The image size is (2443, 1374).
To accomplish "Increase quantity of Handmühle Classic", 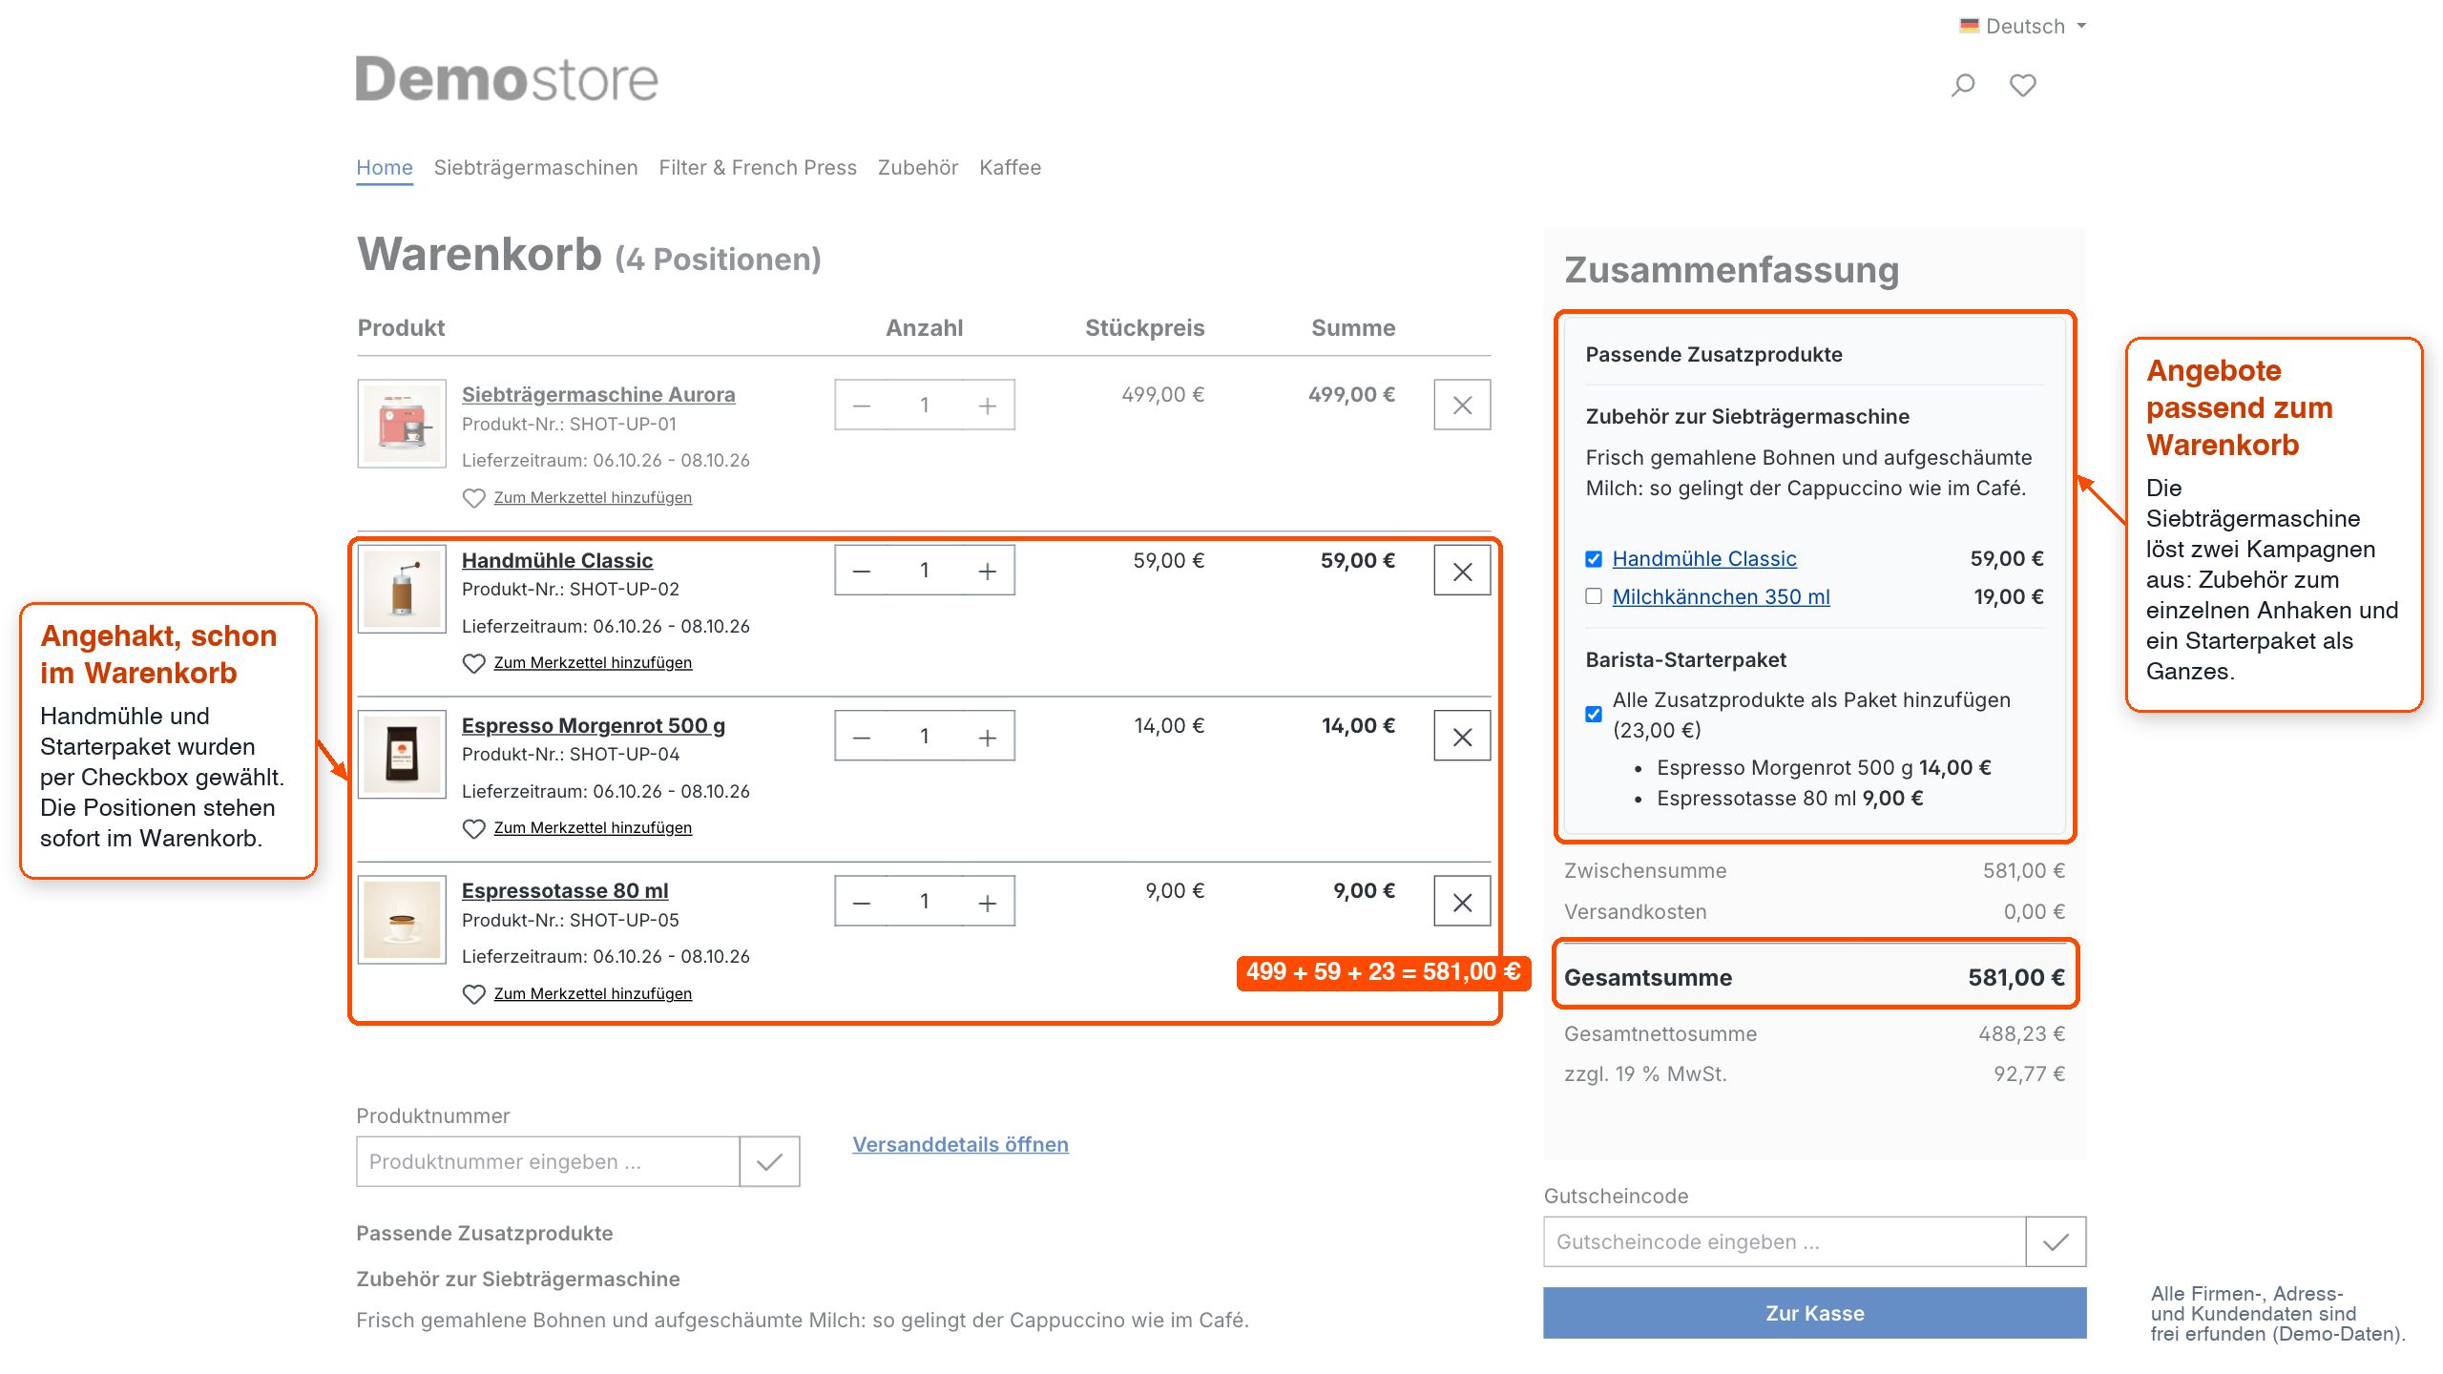I will (x=988, y=571).
